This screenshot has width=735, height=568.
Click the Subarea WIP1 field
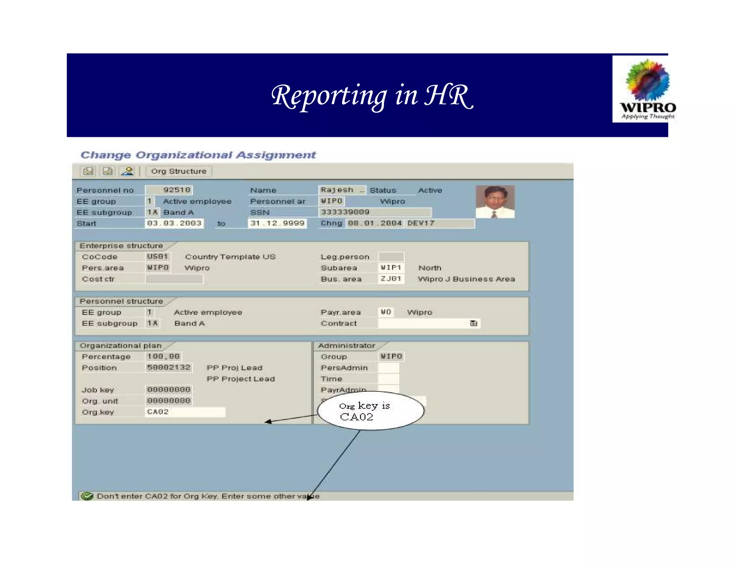[x=391, y=268]
